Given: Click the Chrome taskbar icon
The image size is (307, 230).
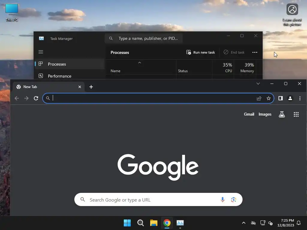Looking at the screenshot, I should [x=167, y=223].
